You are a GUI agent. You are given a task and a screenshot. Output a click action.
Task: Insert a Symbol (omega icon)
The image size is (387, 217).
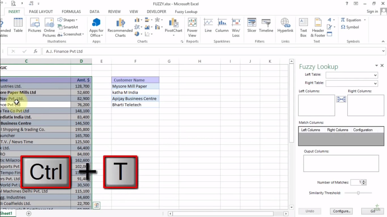pos(350,27)
